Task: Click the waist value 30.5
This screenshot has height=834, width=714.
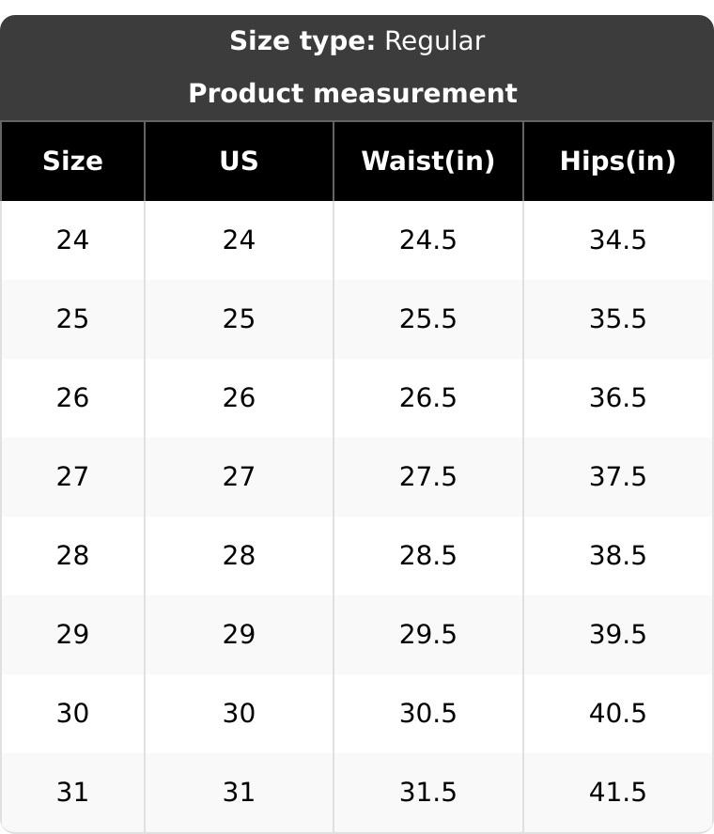Action: click(427, 714)
